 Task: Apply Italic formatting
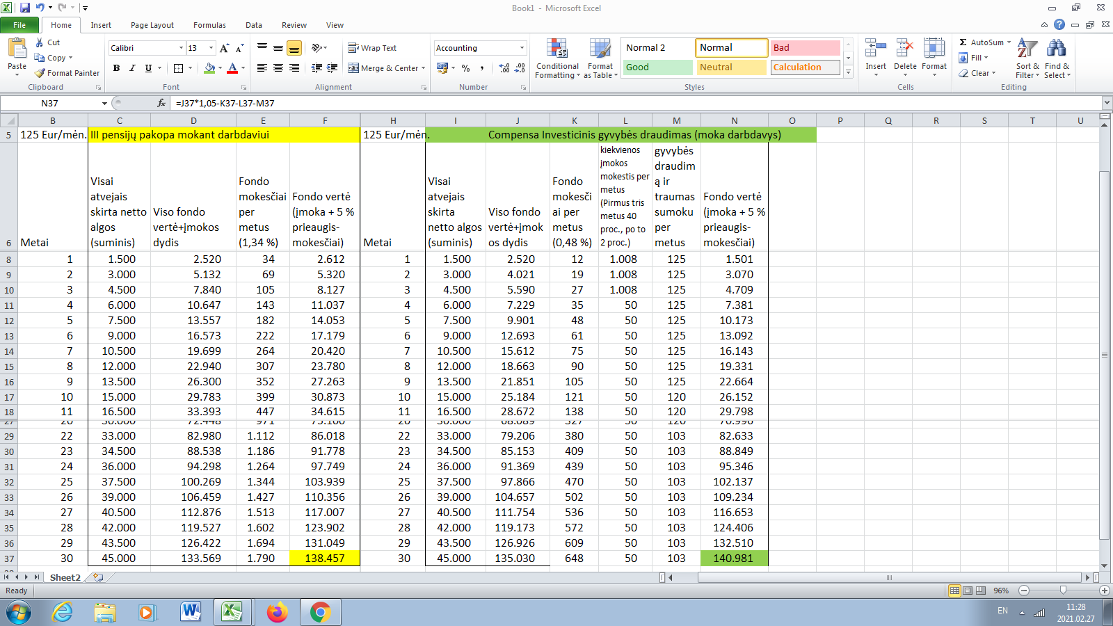(x=132, y=68)
